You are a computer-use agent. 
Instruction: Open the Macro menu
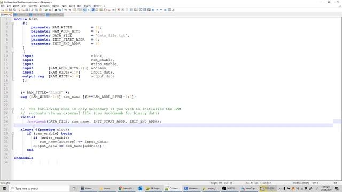(x=72, y=6)
